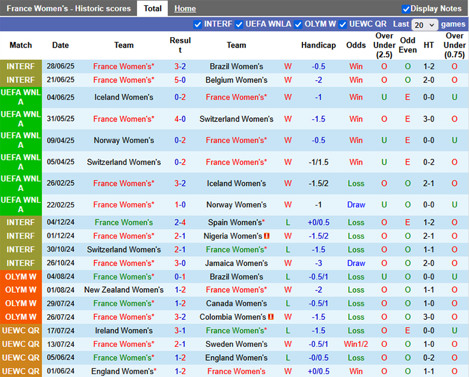Click UEWC QR label on 17/07/24 row
469x377 pixels.
click(x=20, y=331)
